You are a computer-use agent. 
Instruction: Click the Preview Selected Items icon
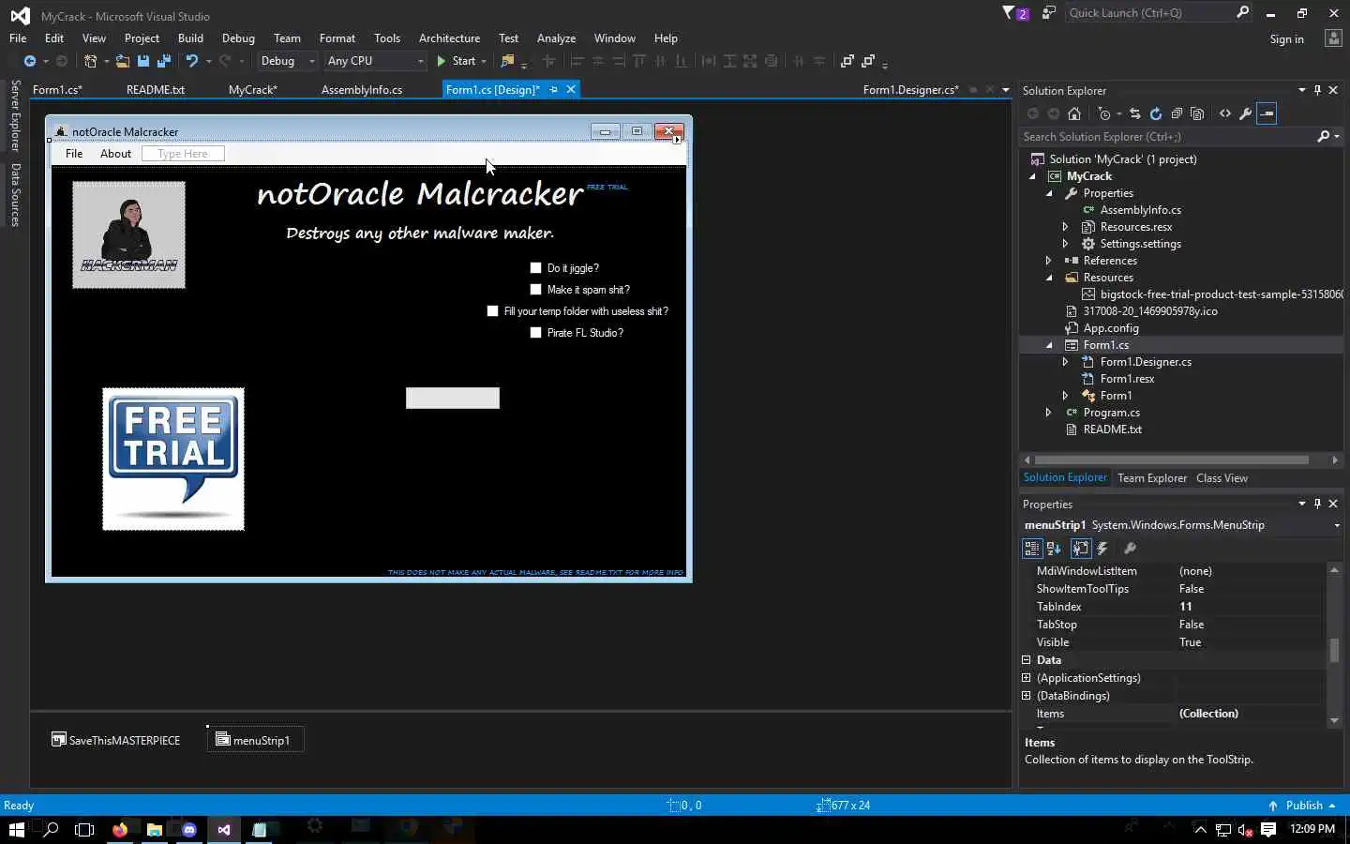tap(1267, 113)
